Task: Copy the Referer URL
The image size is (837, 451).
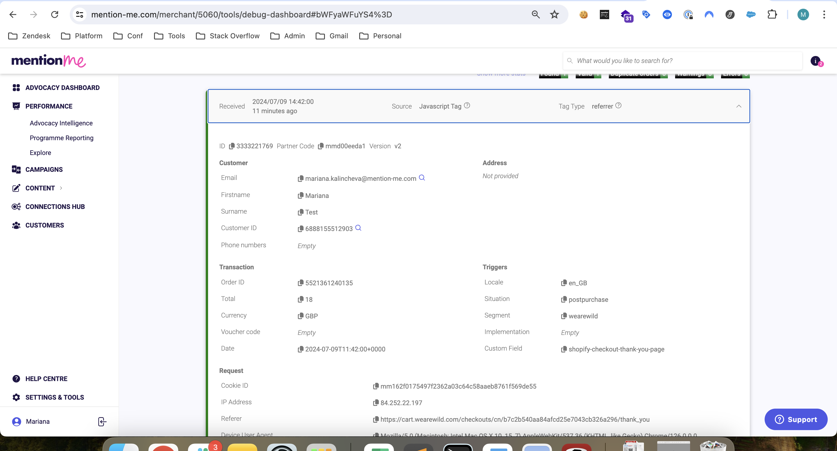Action: point(375,419)
